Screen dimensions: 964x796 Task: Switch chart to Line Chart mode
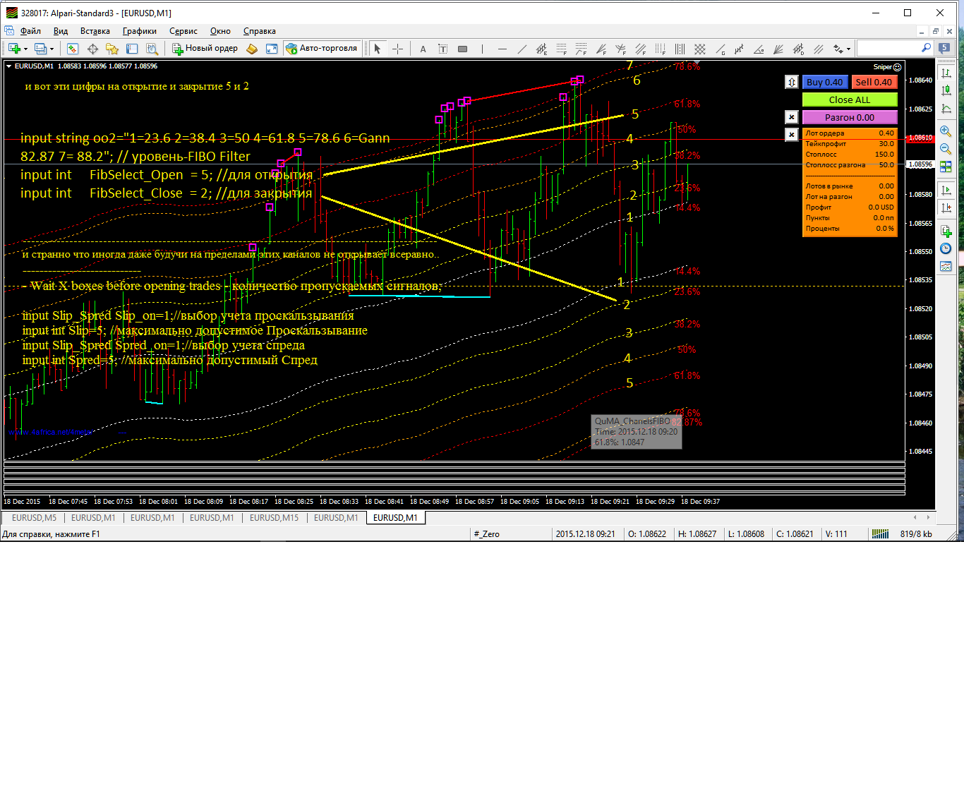[x=946, y=109]
